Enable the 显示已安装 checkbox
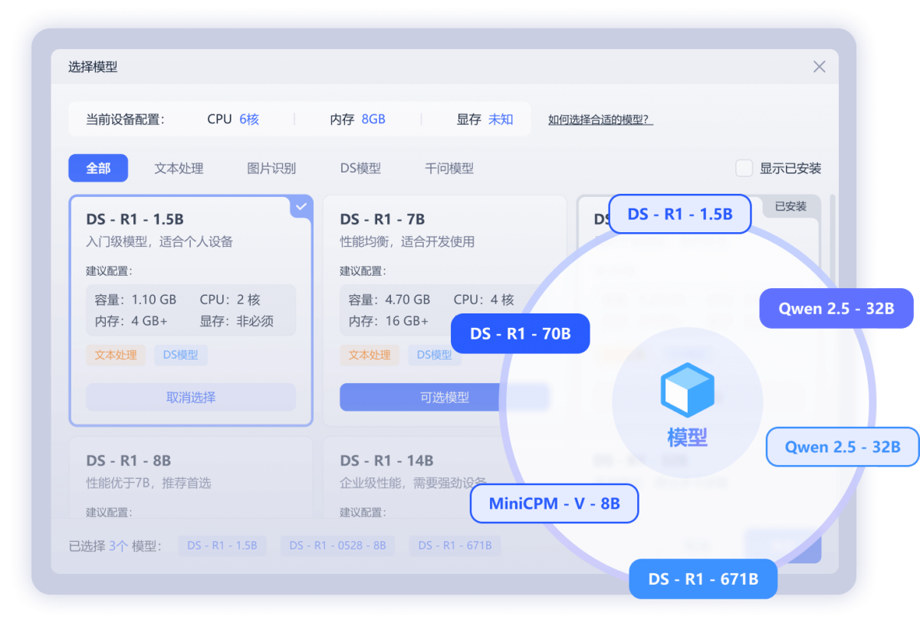Viewport: 920px width, 623px height. point(744,168)
